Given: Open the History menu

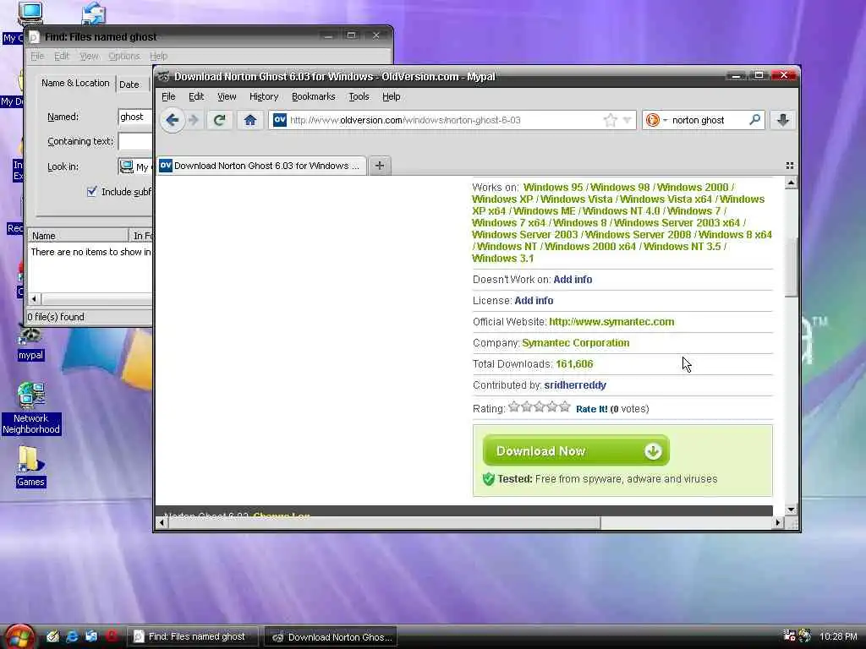Looking at the screenshot, I should point(264,96).
